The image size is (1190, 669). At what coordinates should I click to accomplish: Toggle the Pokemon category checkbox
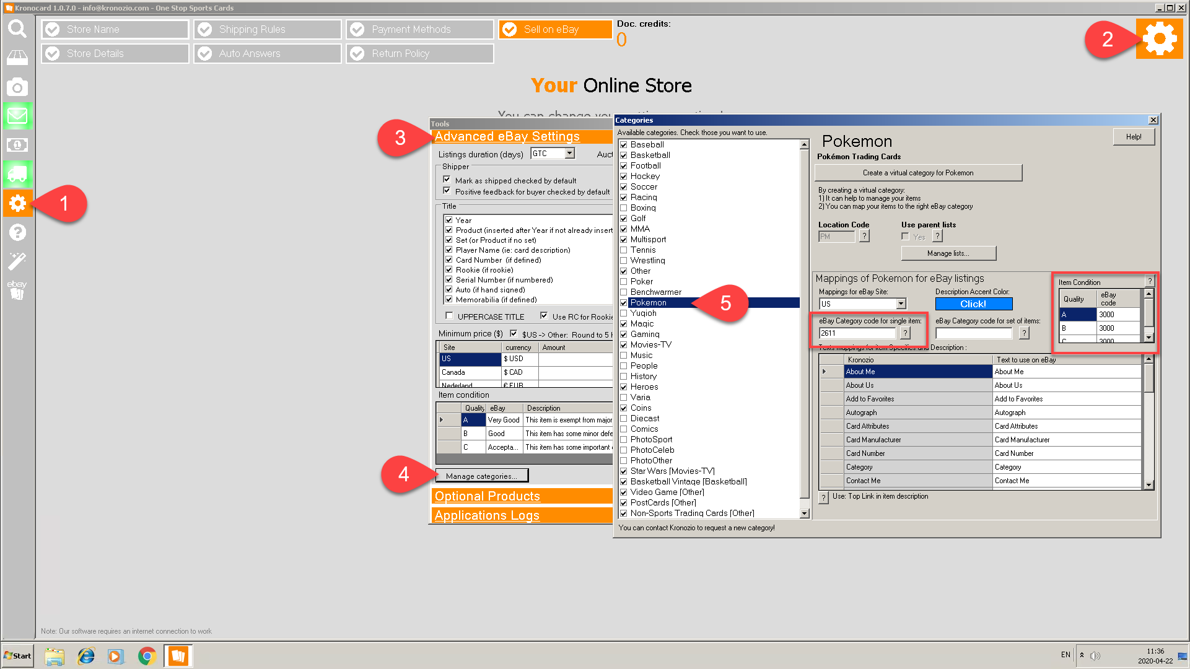(x=624, y=303)
